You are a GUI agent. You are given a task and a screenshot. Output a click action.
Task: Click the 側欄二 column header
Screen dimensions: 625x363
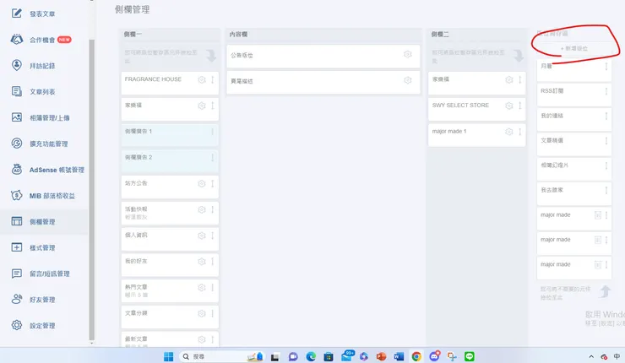coord(440,35)
